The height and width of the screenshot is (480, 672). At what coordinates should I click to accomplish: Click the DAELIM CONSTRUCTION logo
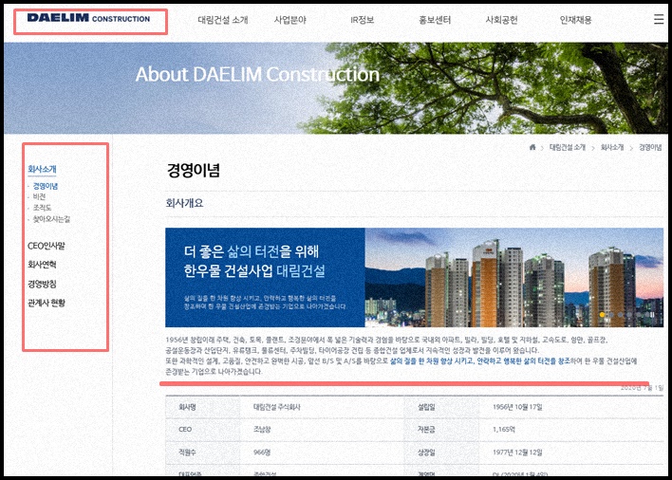point(88,18)
